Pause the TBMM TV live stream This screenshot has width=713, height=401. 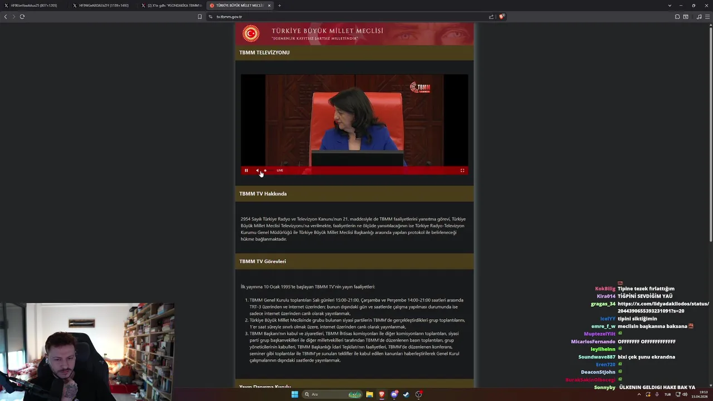pyautogui.click(x=246, y=170)
